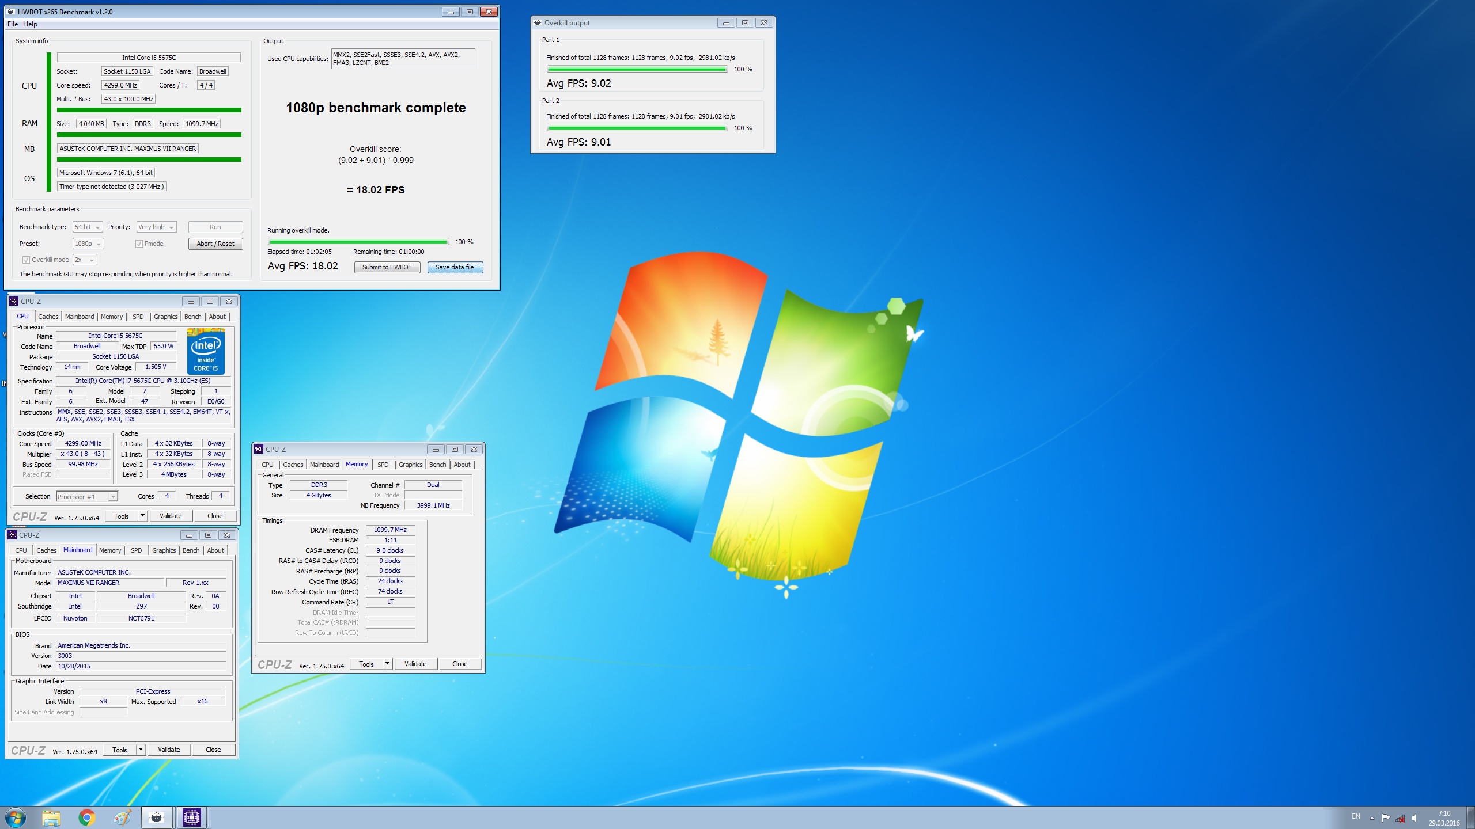Click the title icon of the CPU-Z Mainboard tab window

click(12, 535)
